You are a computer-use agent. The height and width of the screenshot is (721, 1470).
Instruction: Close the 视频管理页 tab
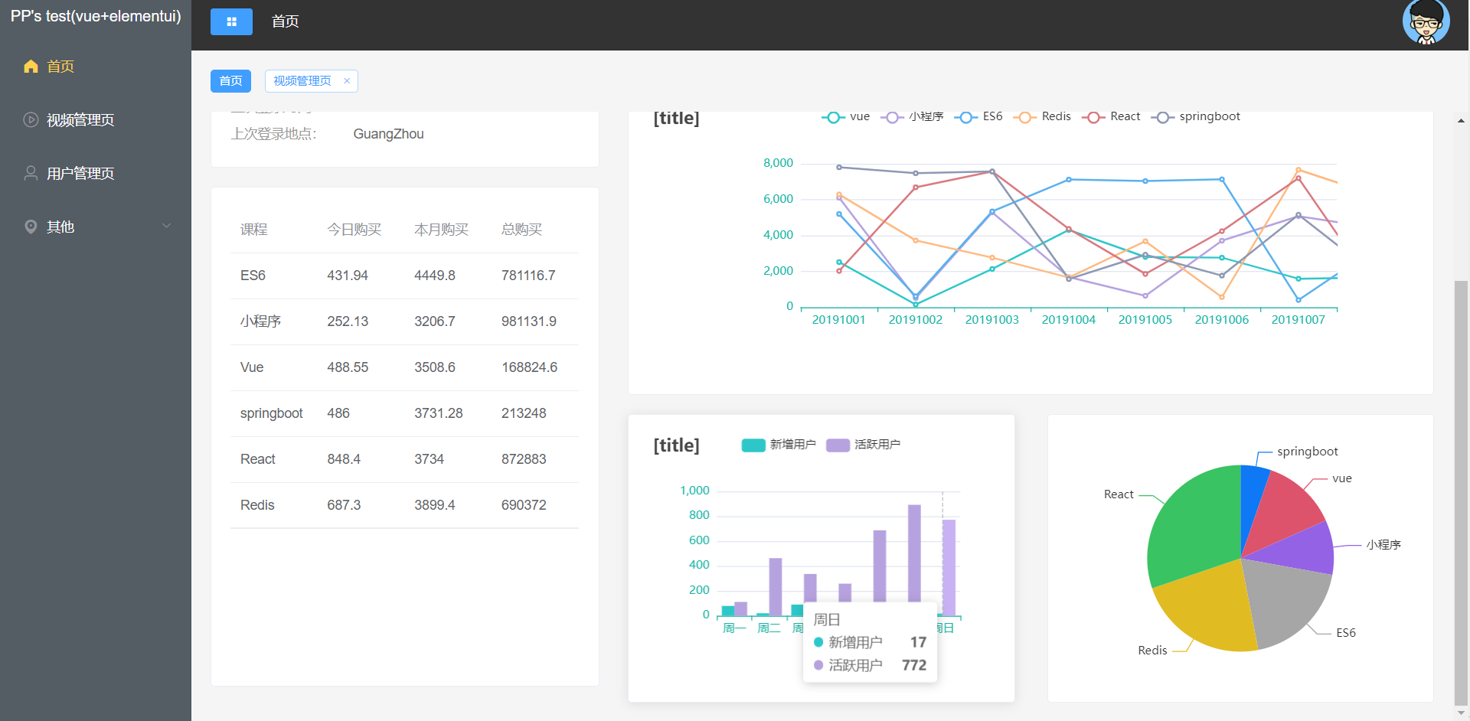(347, 80)
